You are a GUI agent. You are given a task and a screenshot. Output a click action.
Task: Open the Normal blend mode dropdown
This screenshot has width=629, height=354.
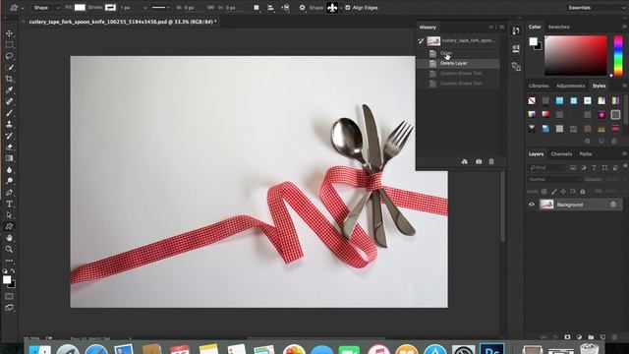tap(554, 179)
